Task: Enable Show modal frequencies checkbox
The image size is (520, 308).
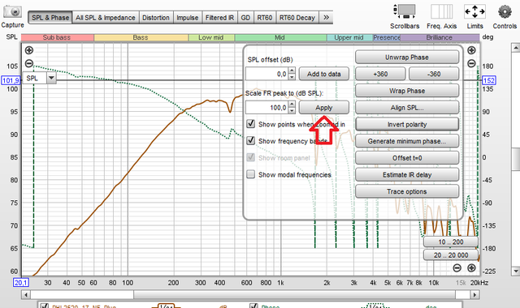Action: (x=251, y=174)
